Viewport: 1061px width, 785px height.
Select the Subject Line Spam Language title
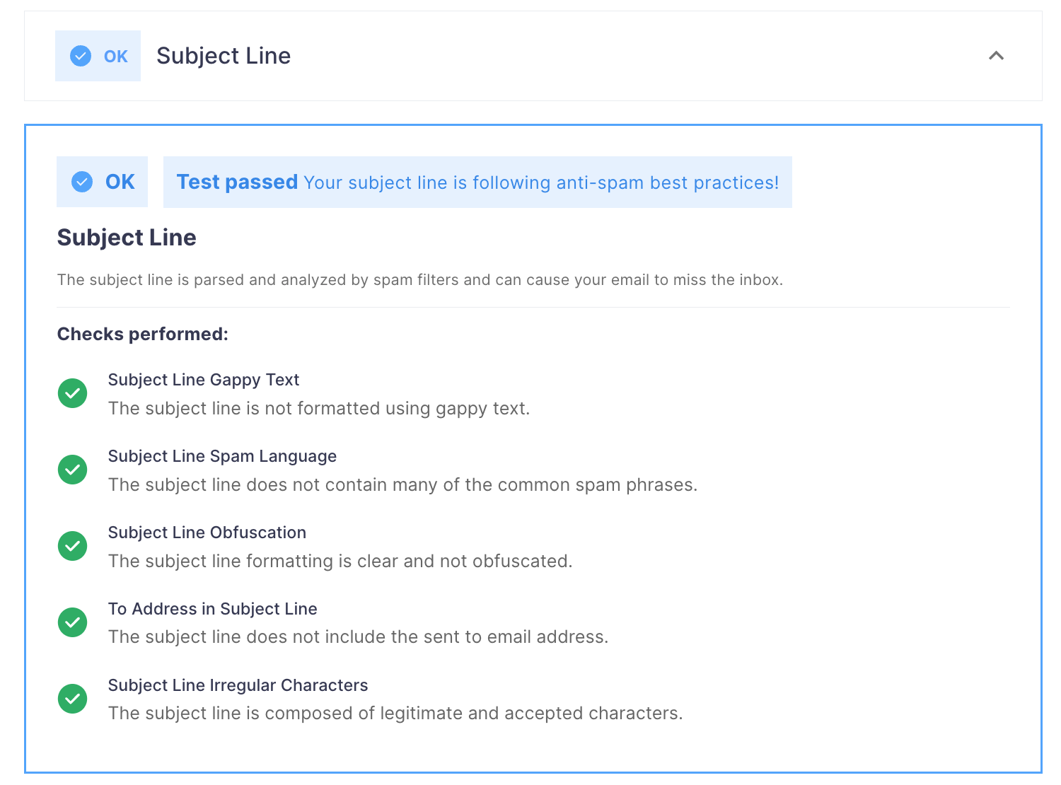tap(222, 456)
